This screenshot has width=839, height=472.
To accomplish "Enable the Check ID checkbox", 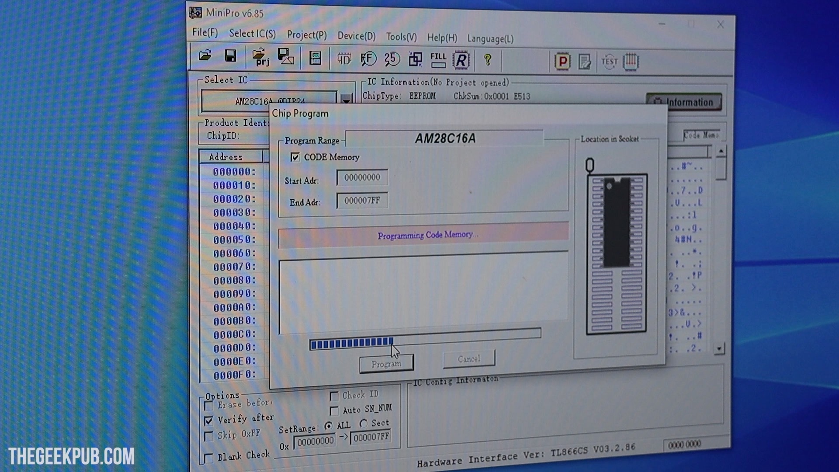I will (334, 396).
